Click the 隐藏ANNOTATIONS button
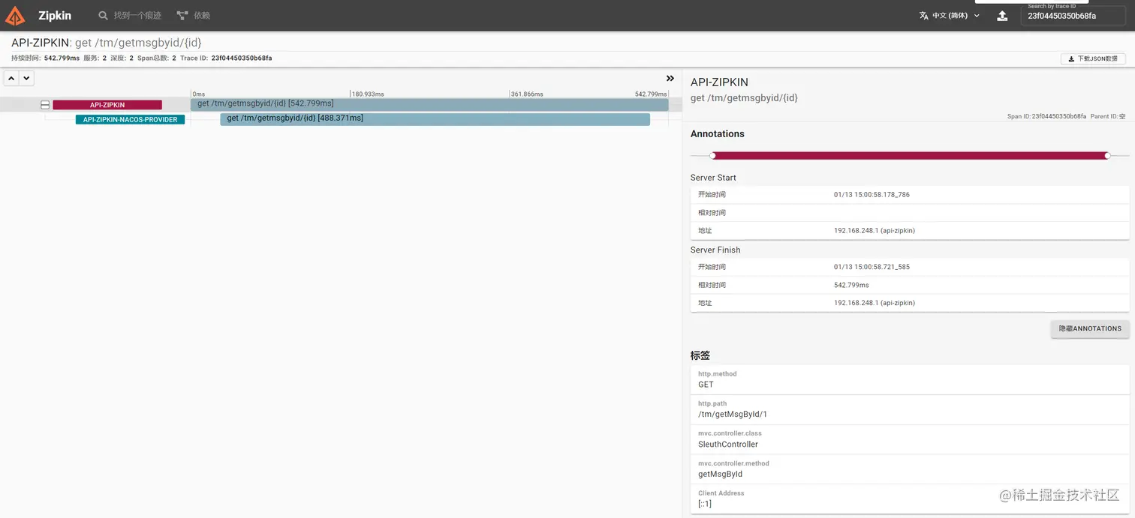The height and width of the screenshot is (518, 1135). (x=1090, y=328)
